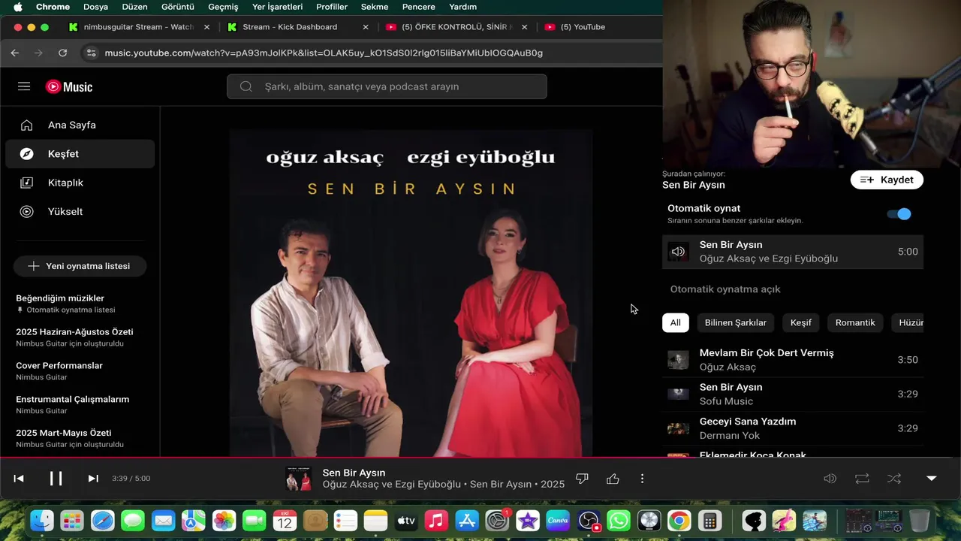The image size is (961, 541).
Task: Toggle repeat mode in the player bar
Action: click(x=862, y=479)
